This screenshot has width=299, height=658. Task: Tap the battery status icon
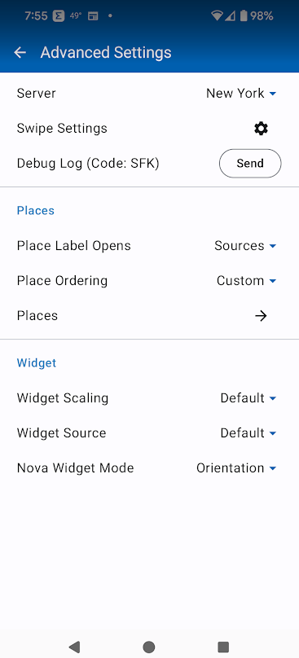244,16
